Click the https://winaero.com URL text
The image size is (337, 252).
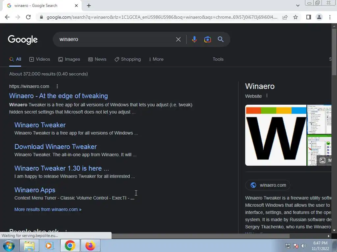(x=29, y=86)
